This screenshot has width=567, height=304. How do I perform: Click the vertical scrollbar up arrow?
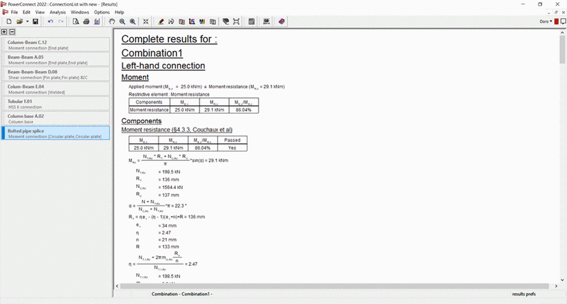click(x=563, y=33)
